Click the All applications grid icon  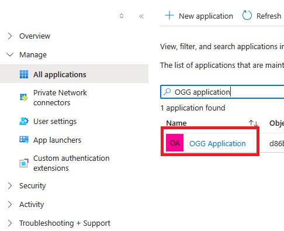(24, 74)
